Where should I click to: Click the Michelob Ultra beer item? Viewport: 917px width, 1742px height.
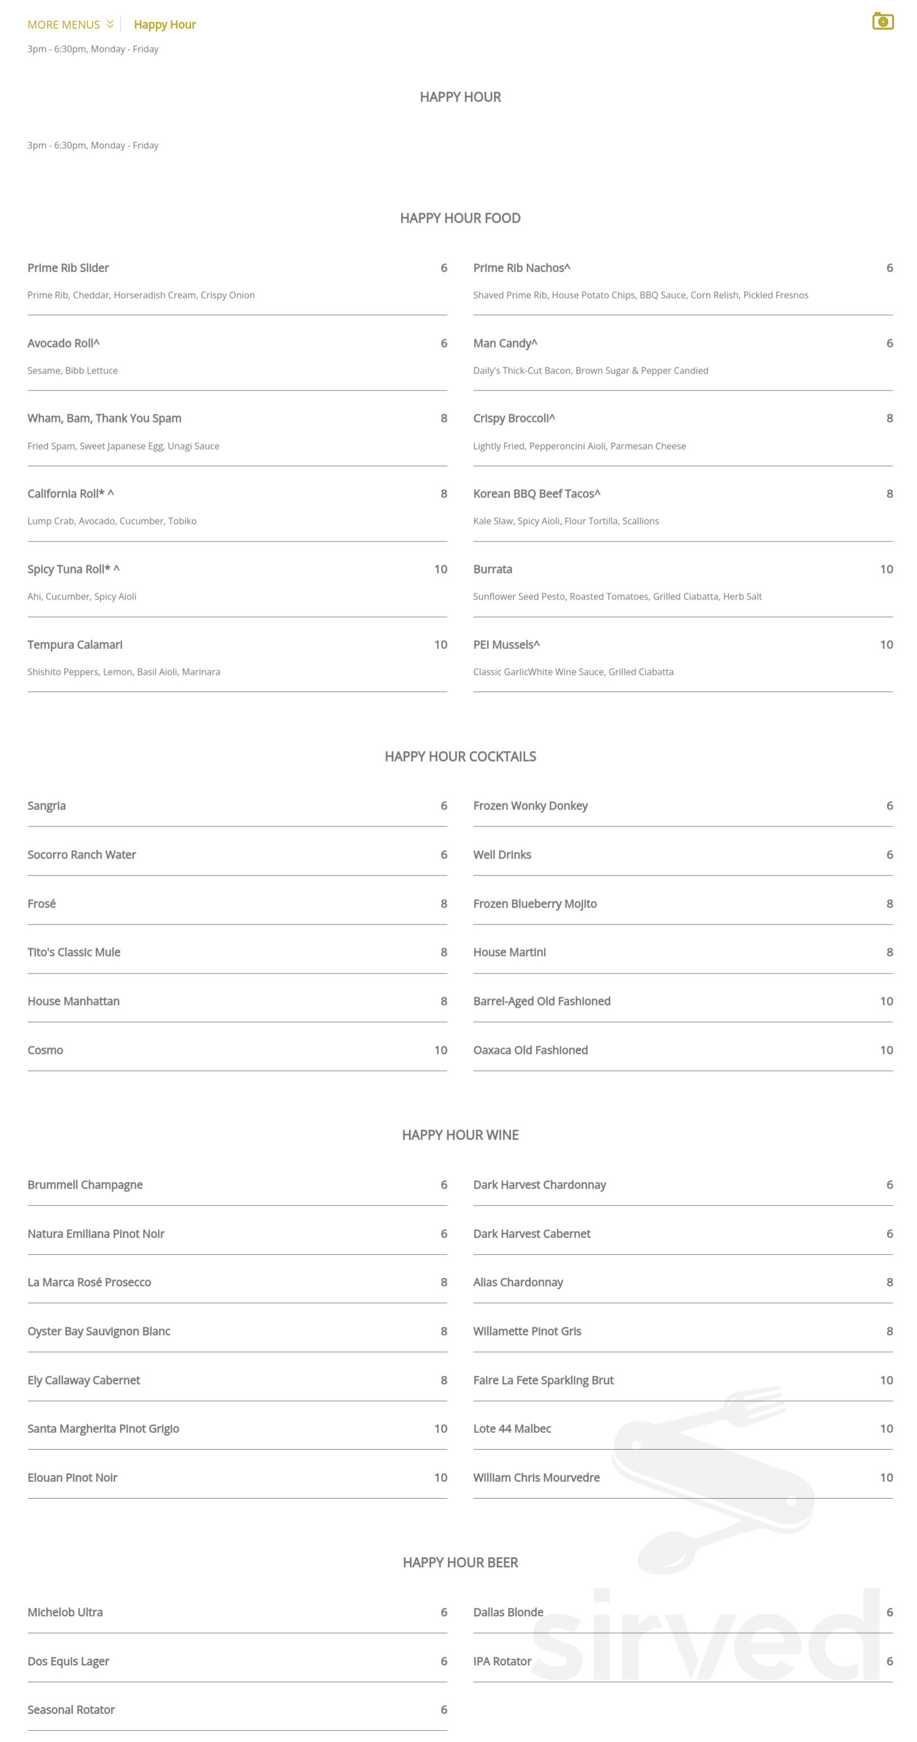(65, 1612)
